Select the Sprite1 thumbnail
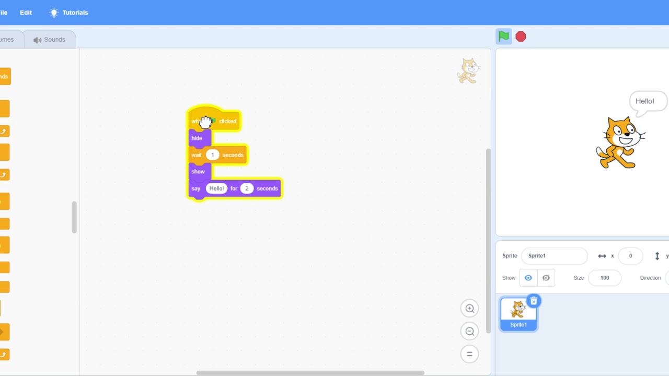 click(518, 314)
